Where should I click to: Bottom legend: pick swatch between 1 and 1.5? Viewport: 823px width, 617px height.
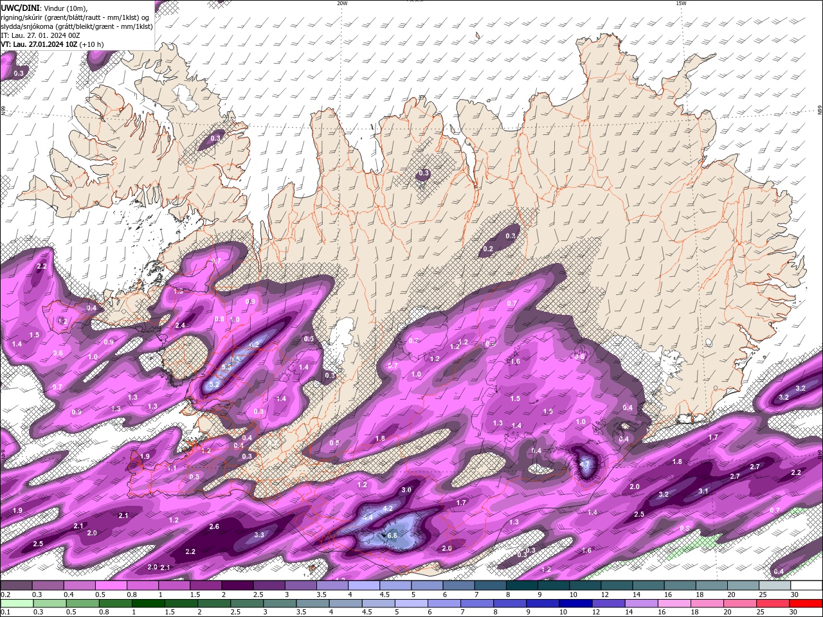point(149,604)
